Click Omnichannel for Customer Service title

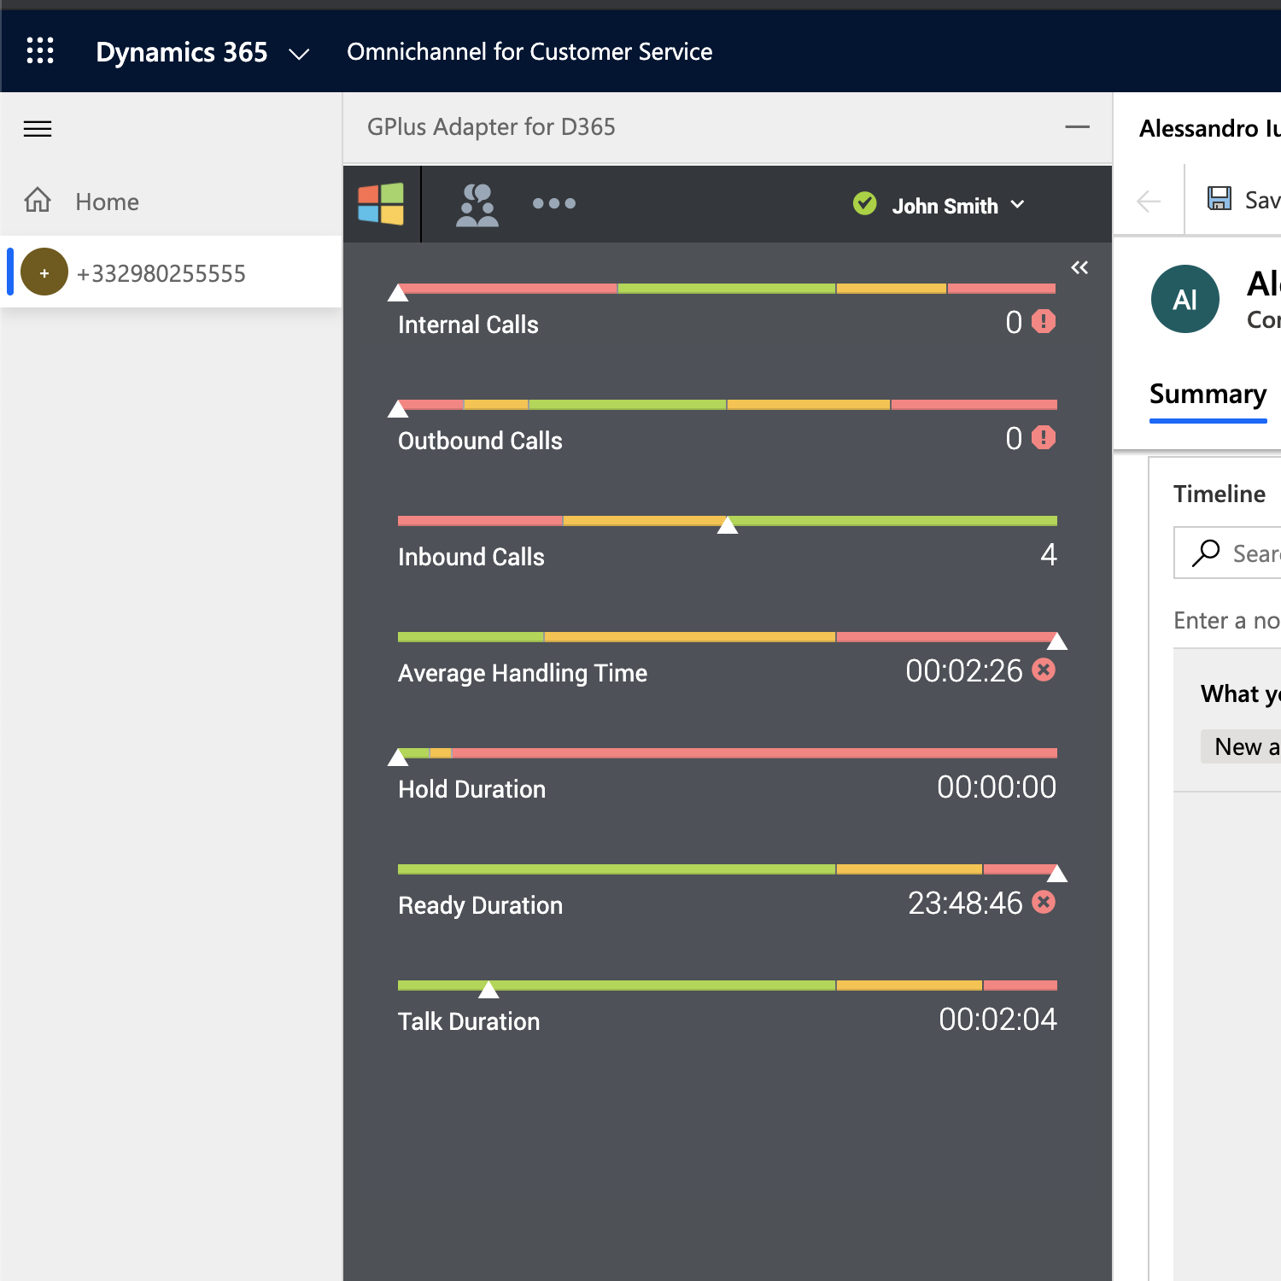529,51
